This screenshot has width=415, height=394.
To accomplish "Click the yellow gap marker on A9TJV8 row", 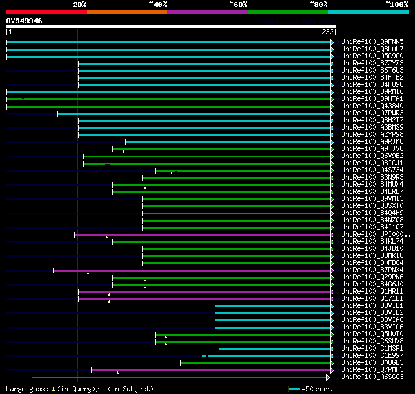I will point(123,152).
